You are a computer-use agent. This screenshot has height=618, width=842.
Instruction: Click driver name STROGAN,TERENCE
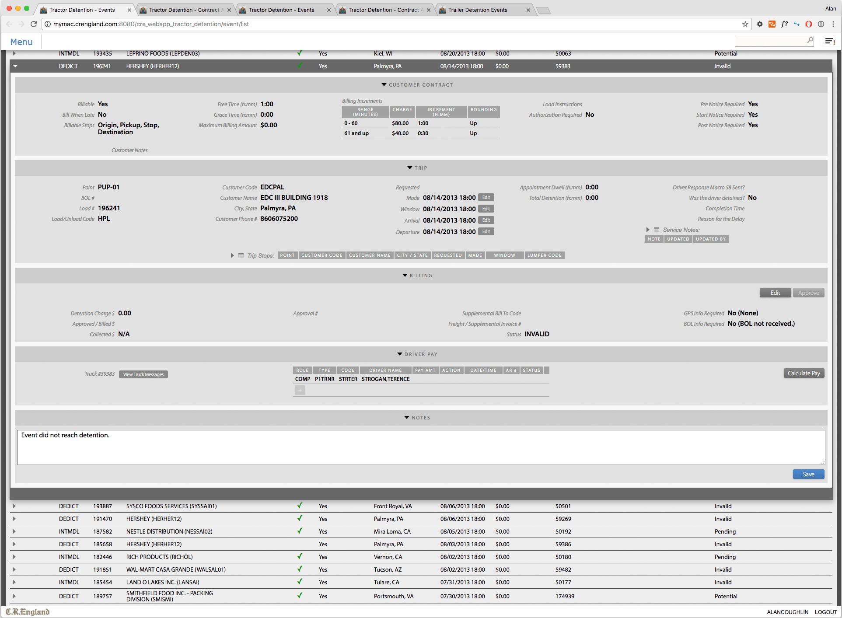click(x=386, y=379)
